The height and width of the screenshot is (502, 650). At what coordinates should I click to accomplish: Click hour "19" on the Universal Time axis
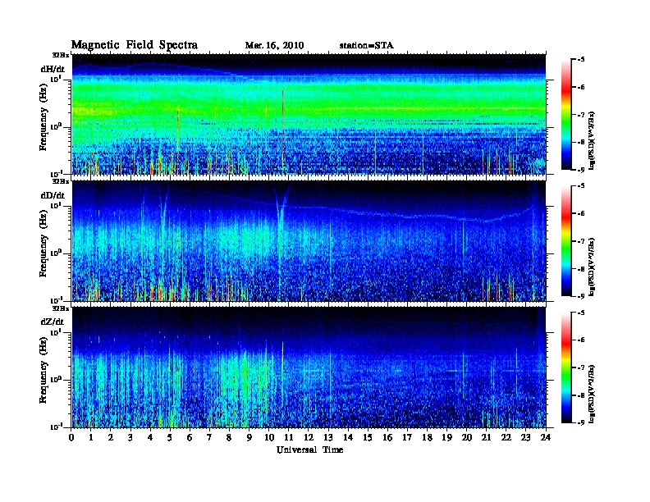[446, 437]
